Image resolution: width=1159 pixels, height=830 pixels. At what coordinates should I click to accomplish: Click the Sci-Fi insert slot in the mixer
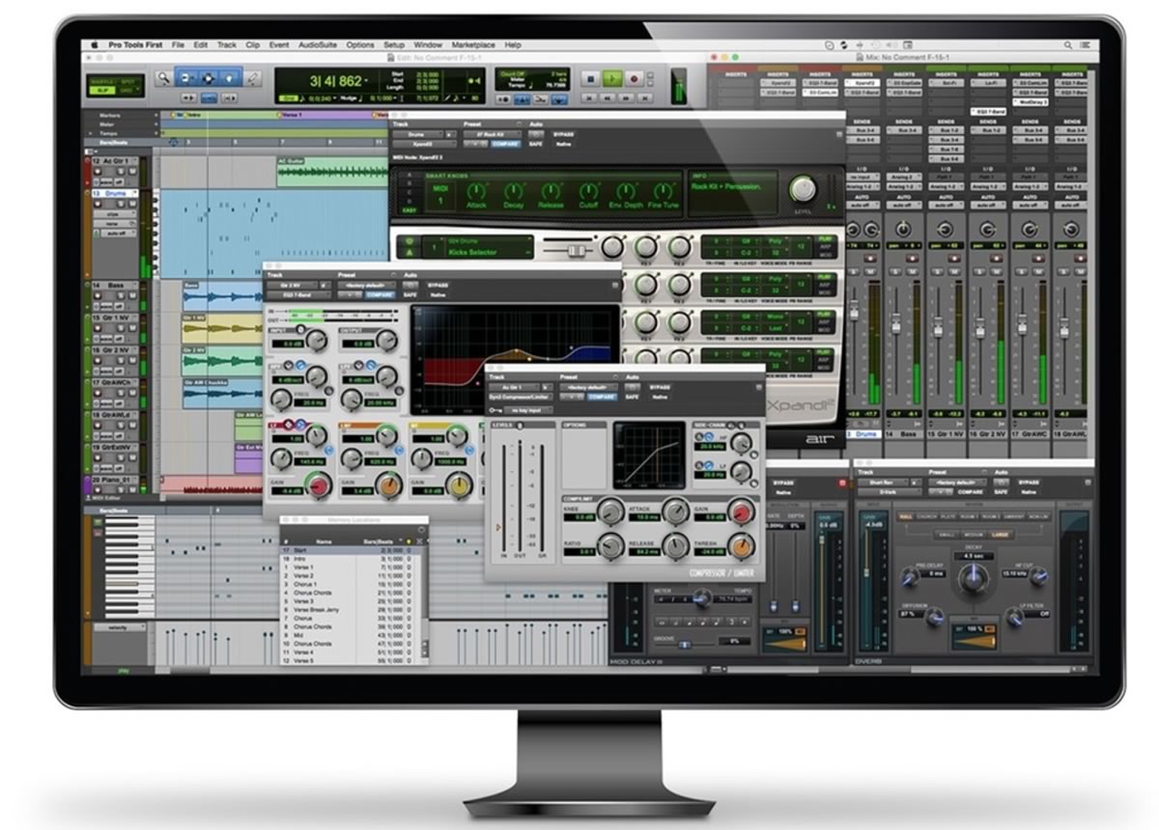pyautogui.click(x=947, y=83)
